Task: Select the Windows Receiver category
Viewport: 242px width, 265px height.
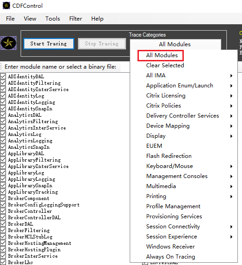Action: tap(170, 247)
